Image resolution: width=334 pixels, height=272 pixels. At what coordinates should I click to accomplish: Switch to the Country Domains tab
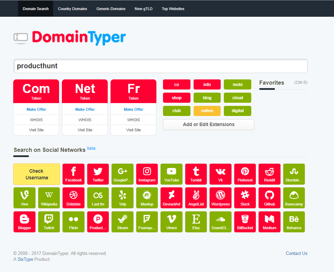tap(72, 9)
